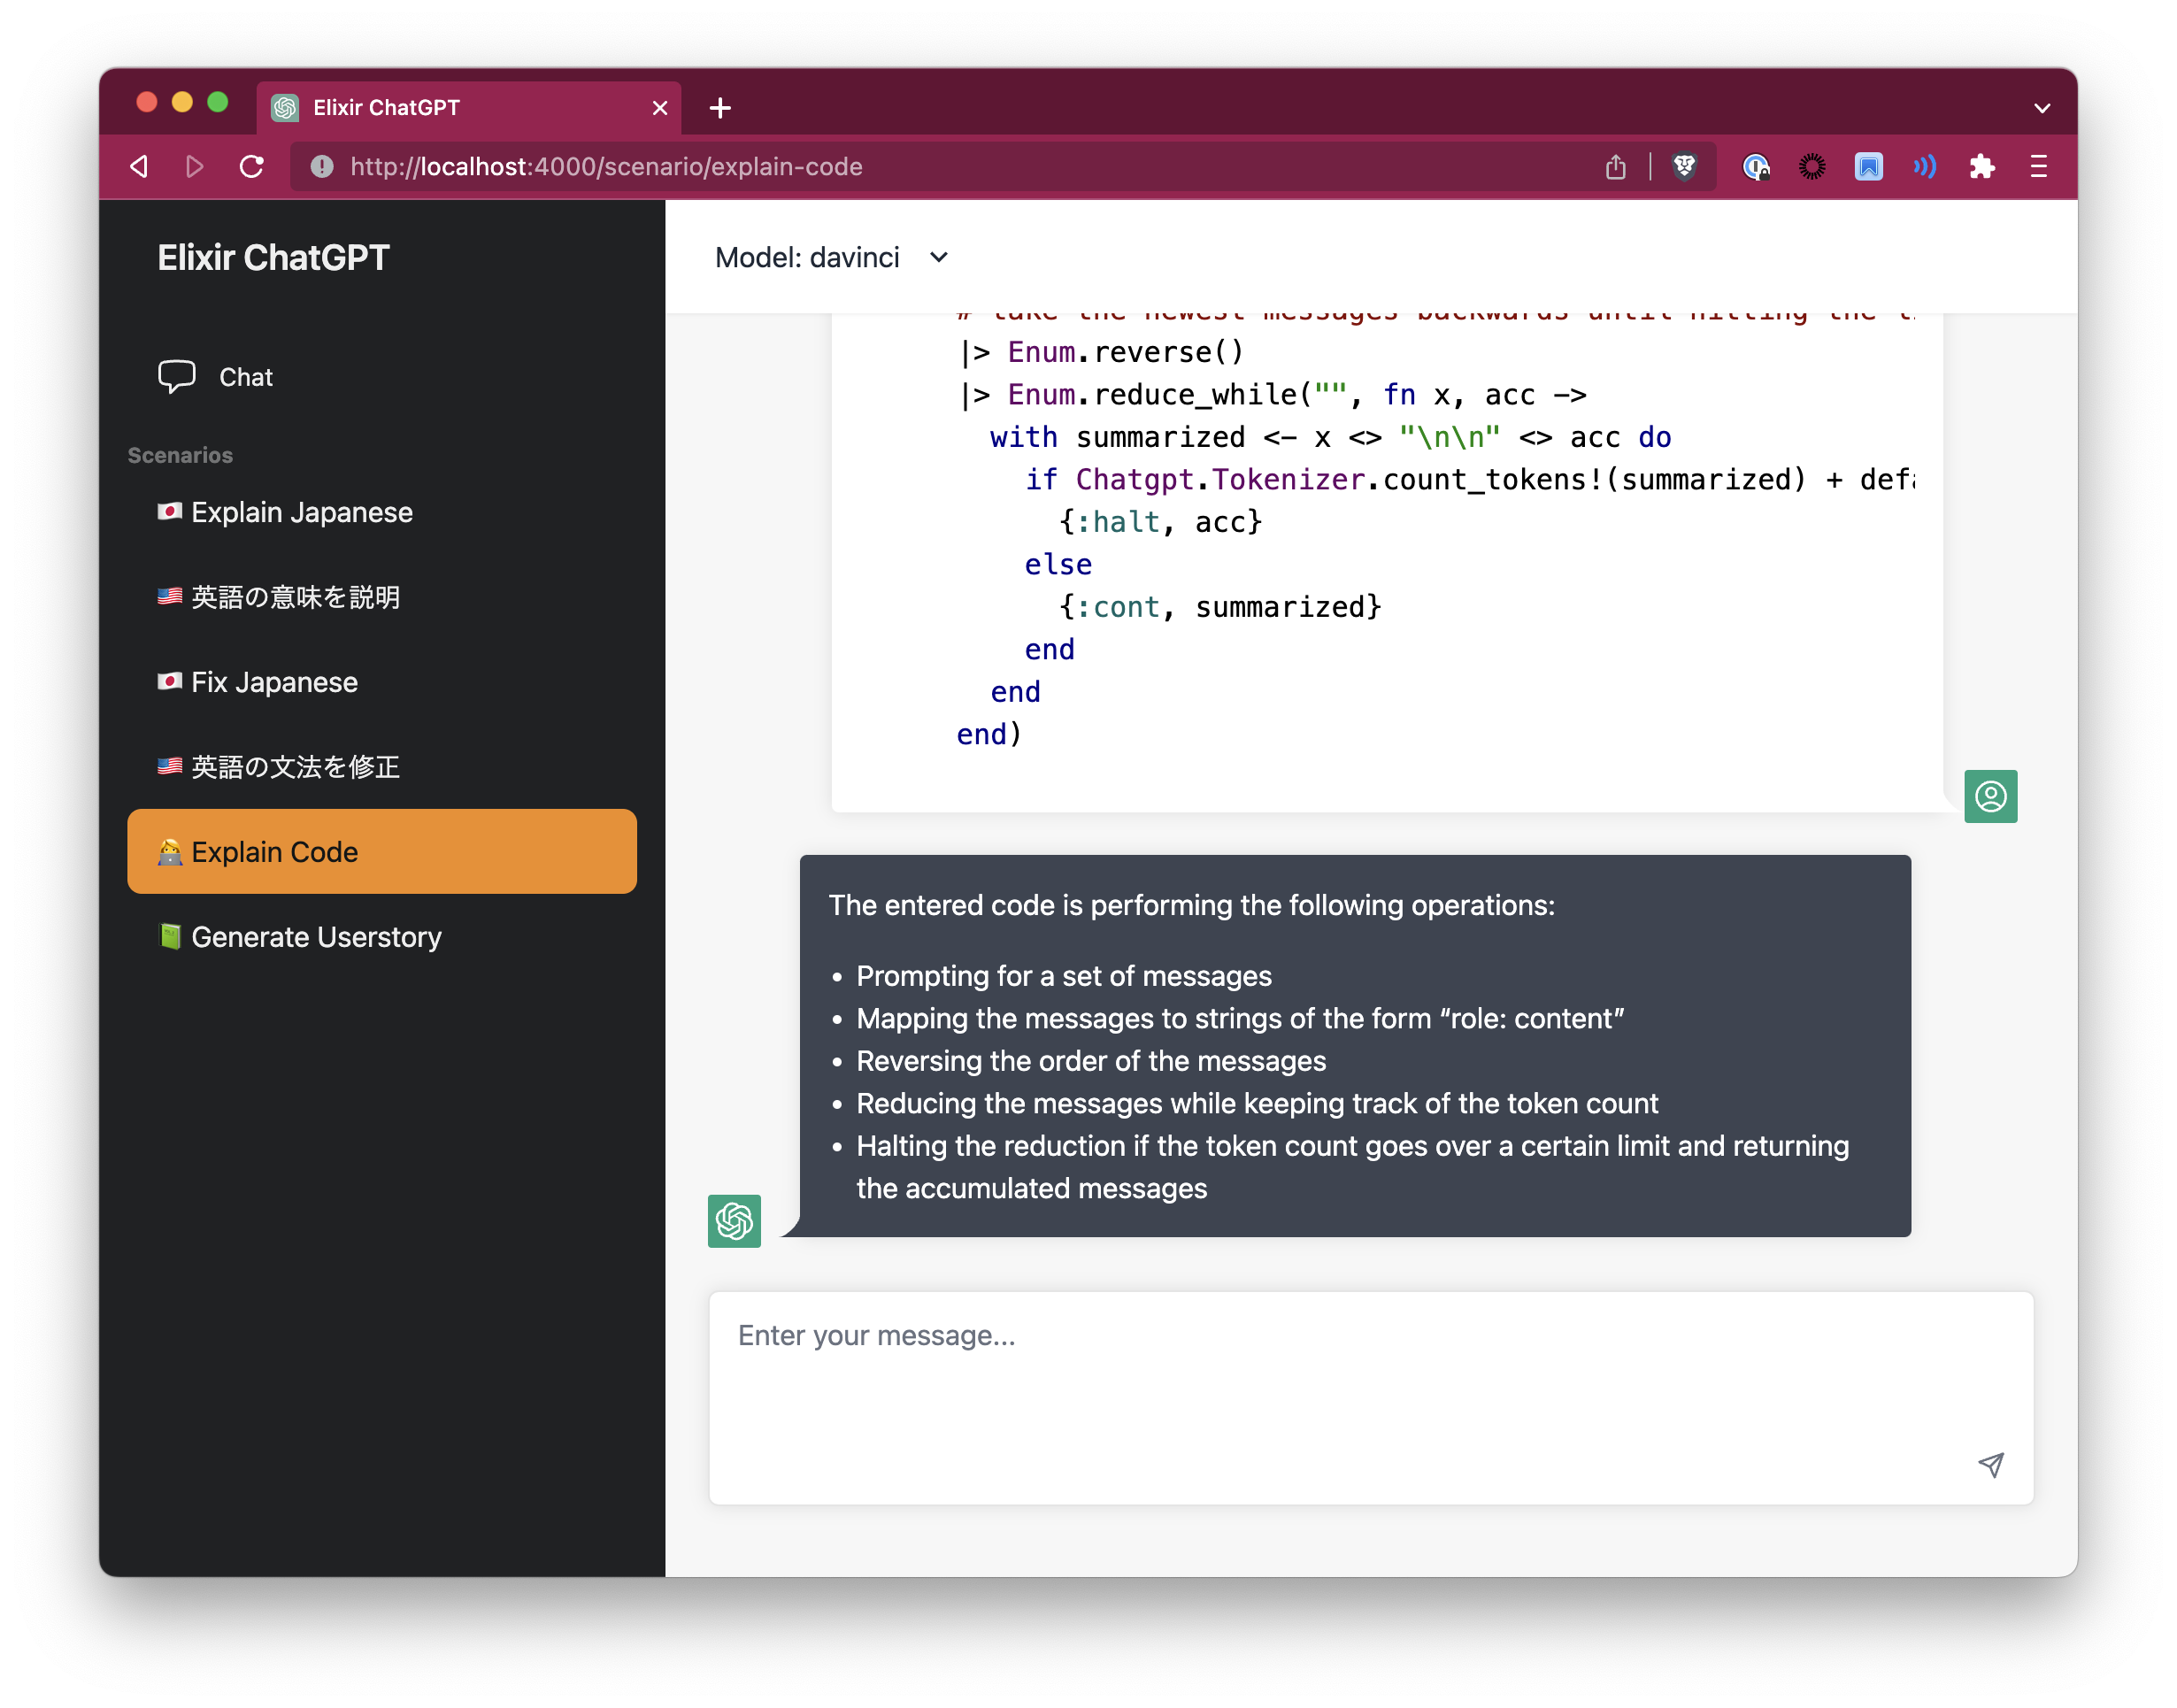
Task: Go back with the back arrow
Action: point(140,166)
